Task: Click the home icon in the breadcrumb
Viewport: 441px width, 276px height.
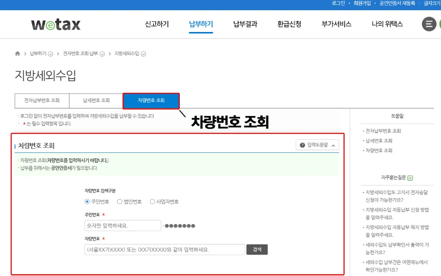Action: point(17,53)
